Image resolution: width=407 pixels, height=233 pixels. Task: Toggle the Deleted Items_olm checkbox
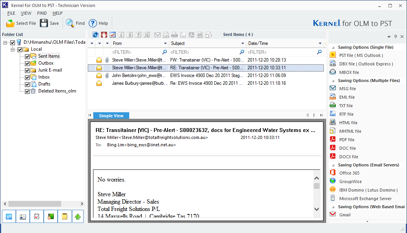tap(27, 91)
